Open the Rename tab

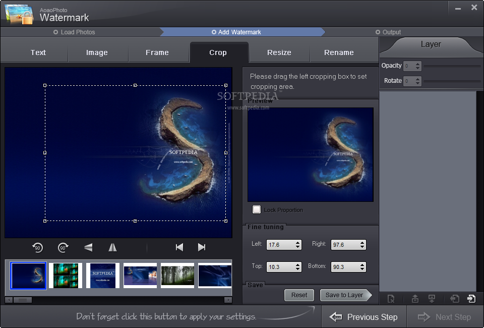click(339, 52)
